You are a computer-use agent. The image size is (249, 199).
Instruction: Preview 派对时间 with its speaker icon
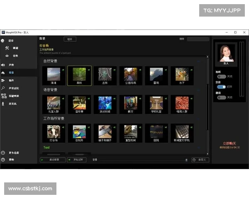pos(115,99)
